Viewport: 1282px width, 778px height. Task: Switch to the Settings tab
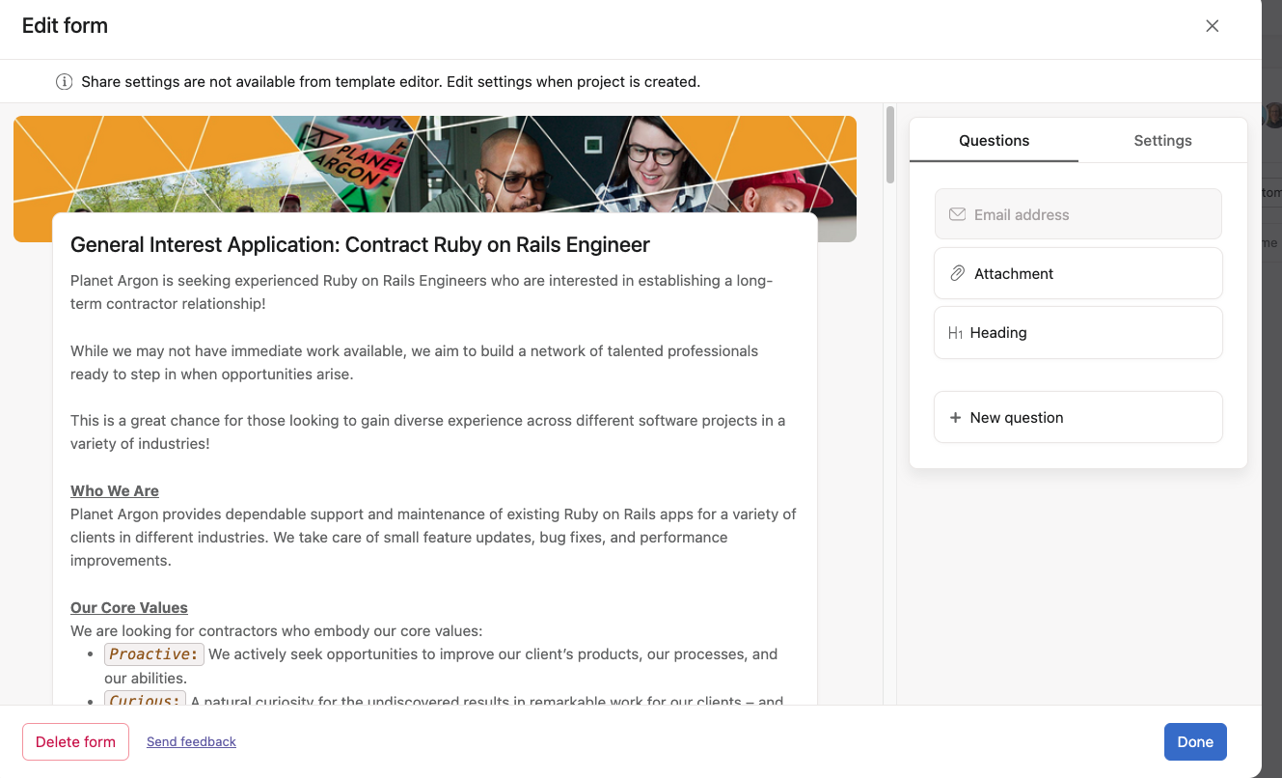coord(1162,141)
